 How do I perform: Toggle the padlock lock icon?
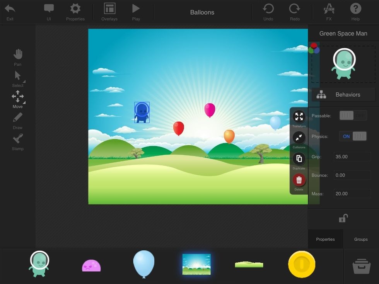pyautogui.click(x=343, y=218)
